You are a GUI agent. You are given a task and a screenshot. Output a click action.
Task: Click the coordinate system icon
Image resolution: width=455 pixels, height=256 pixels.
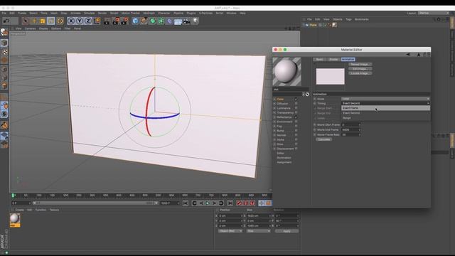[x=97, y=21]
